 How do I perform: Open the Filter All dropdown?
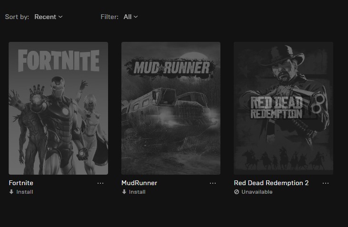130,17
